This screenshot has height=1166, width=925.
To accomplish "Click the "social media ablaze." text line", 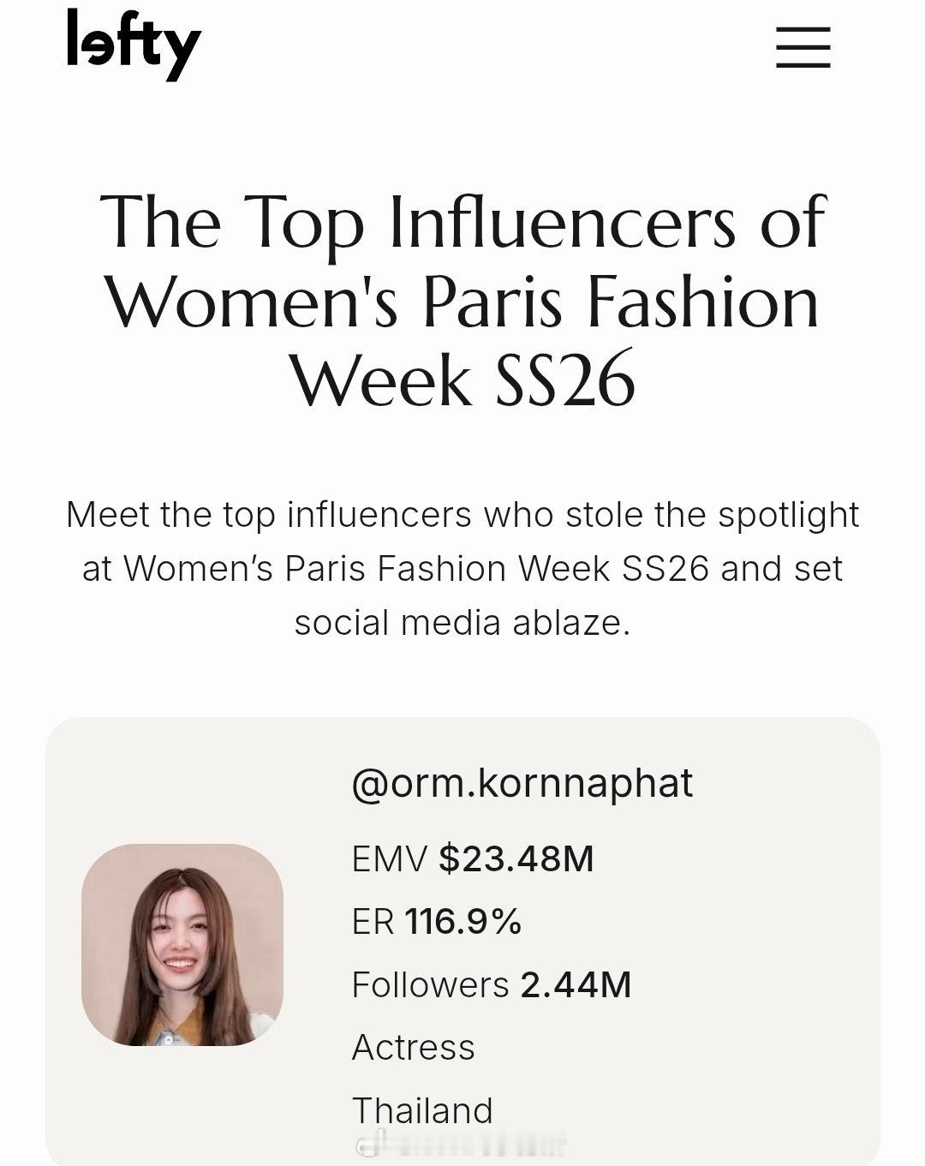I will tap(462, 623).
